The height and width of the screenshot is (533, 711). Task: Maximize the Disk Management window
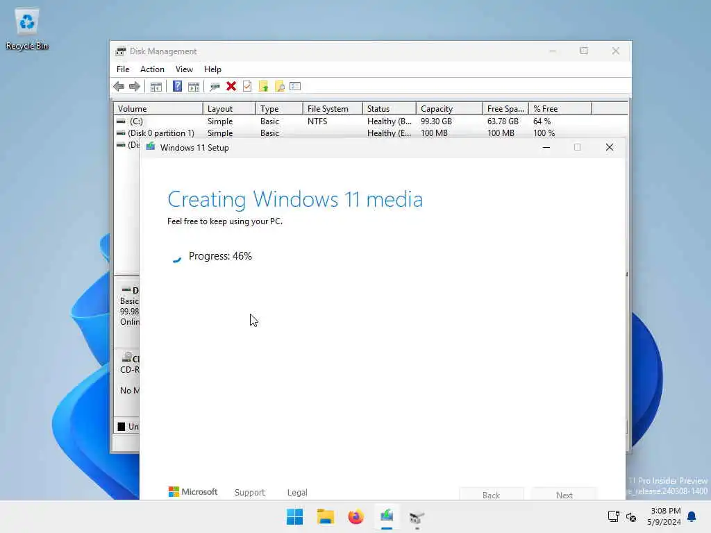(x=584, y=51)
